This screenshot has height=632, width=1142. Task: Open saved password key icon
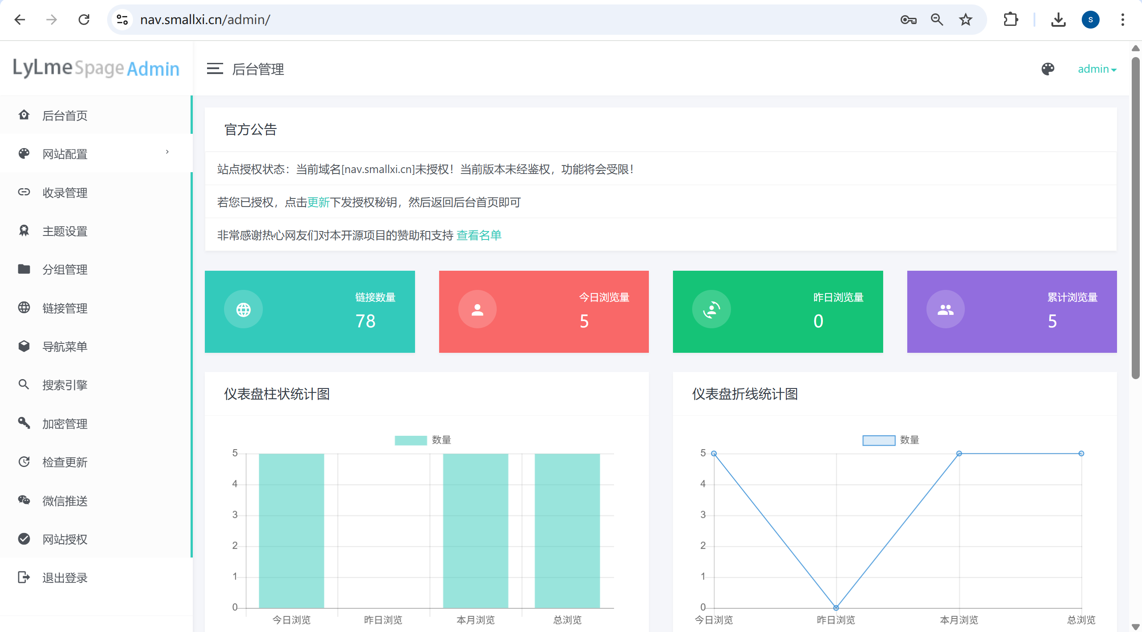pos(908,20)
